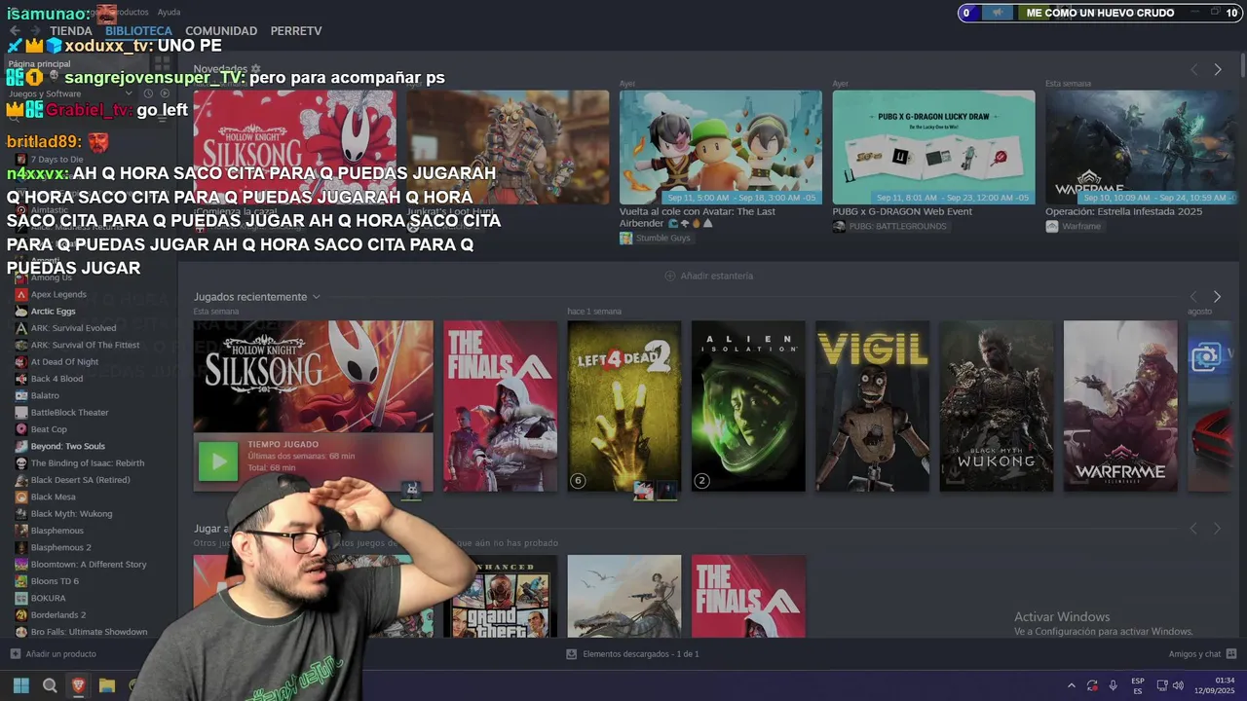Viewport: 1247px width, 701px height.
Task: Select Black Myth Wukong cover in shelf
Action: pyautogui.click(x=996, y=406)
